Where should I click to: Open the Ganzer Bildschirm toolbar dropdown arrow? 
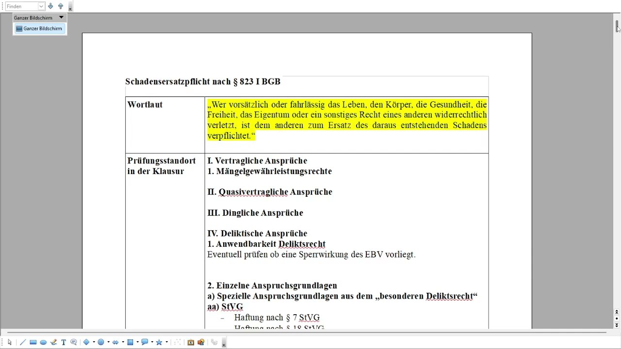pyautogui.click(x=61, y=17)
